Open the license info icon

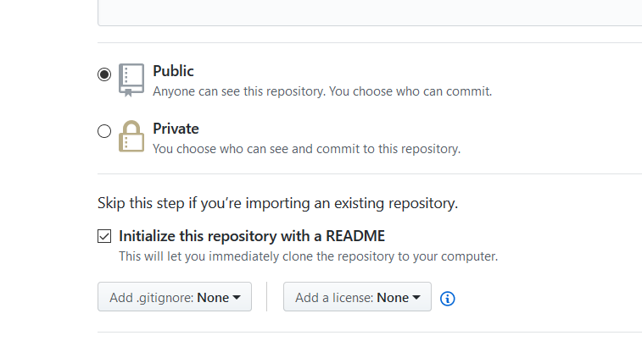click(x=449, y=298)
